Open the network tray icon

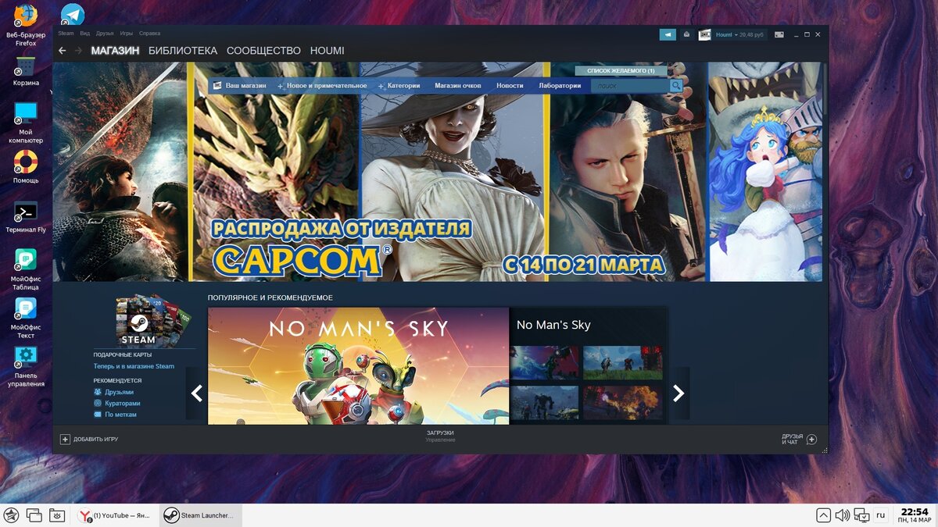pyautogui.click(x=861, y=515)
